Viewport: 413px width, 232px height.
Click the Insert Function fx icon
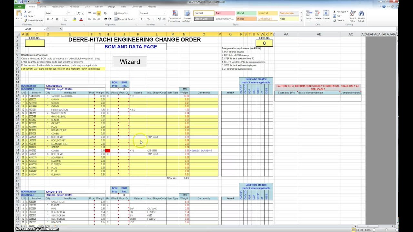pos(60,29)
